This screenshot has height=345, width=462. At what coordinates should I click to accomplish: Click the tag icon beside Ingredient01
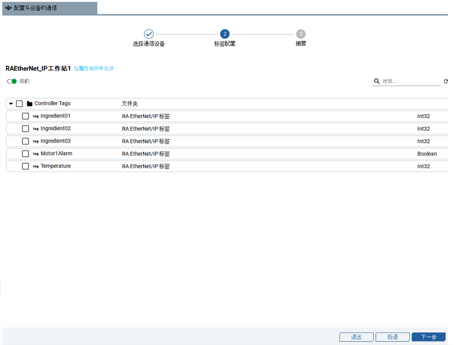pos(36,116)
